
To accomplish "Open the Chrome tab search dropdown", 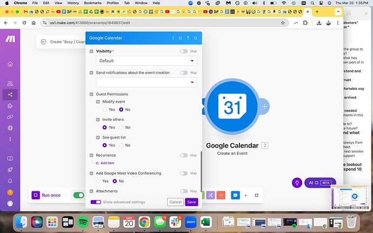I will click(338, 12).
